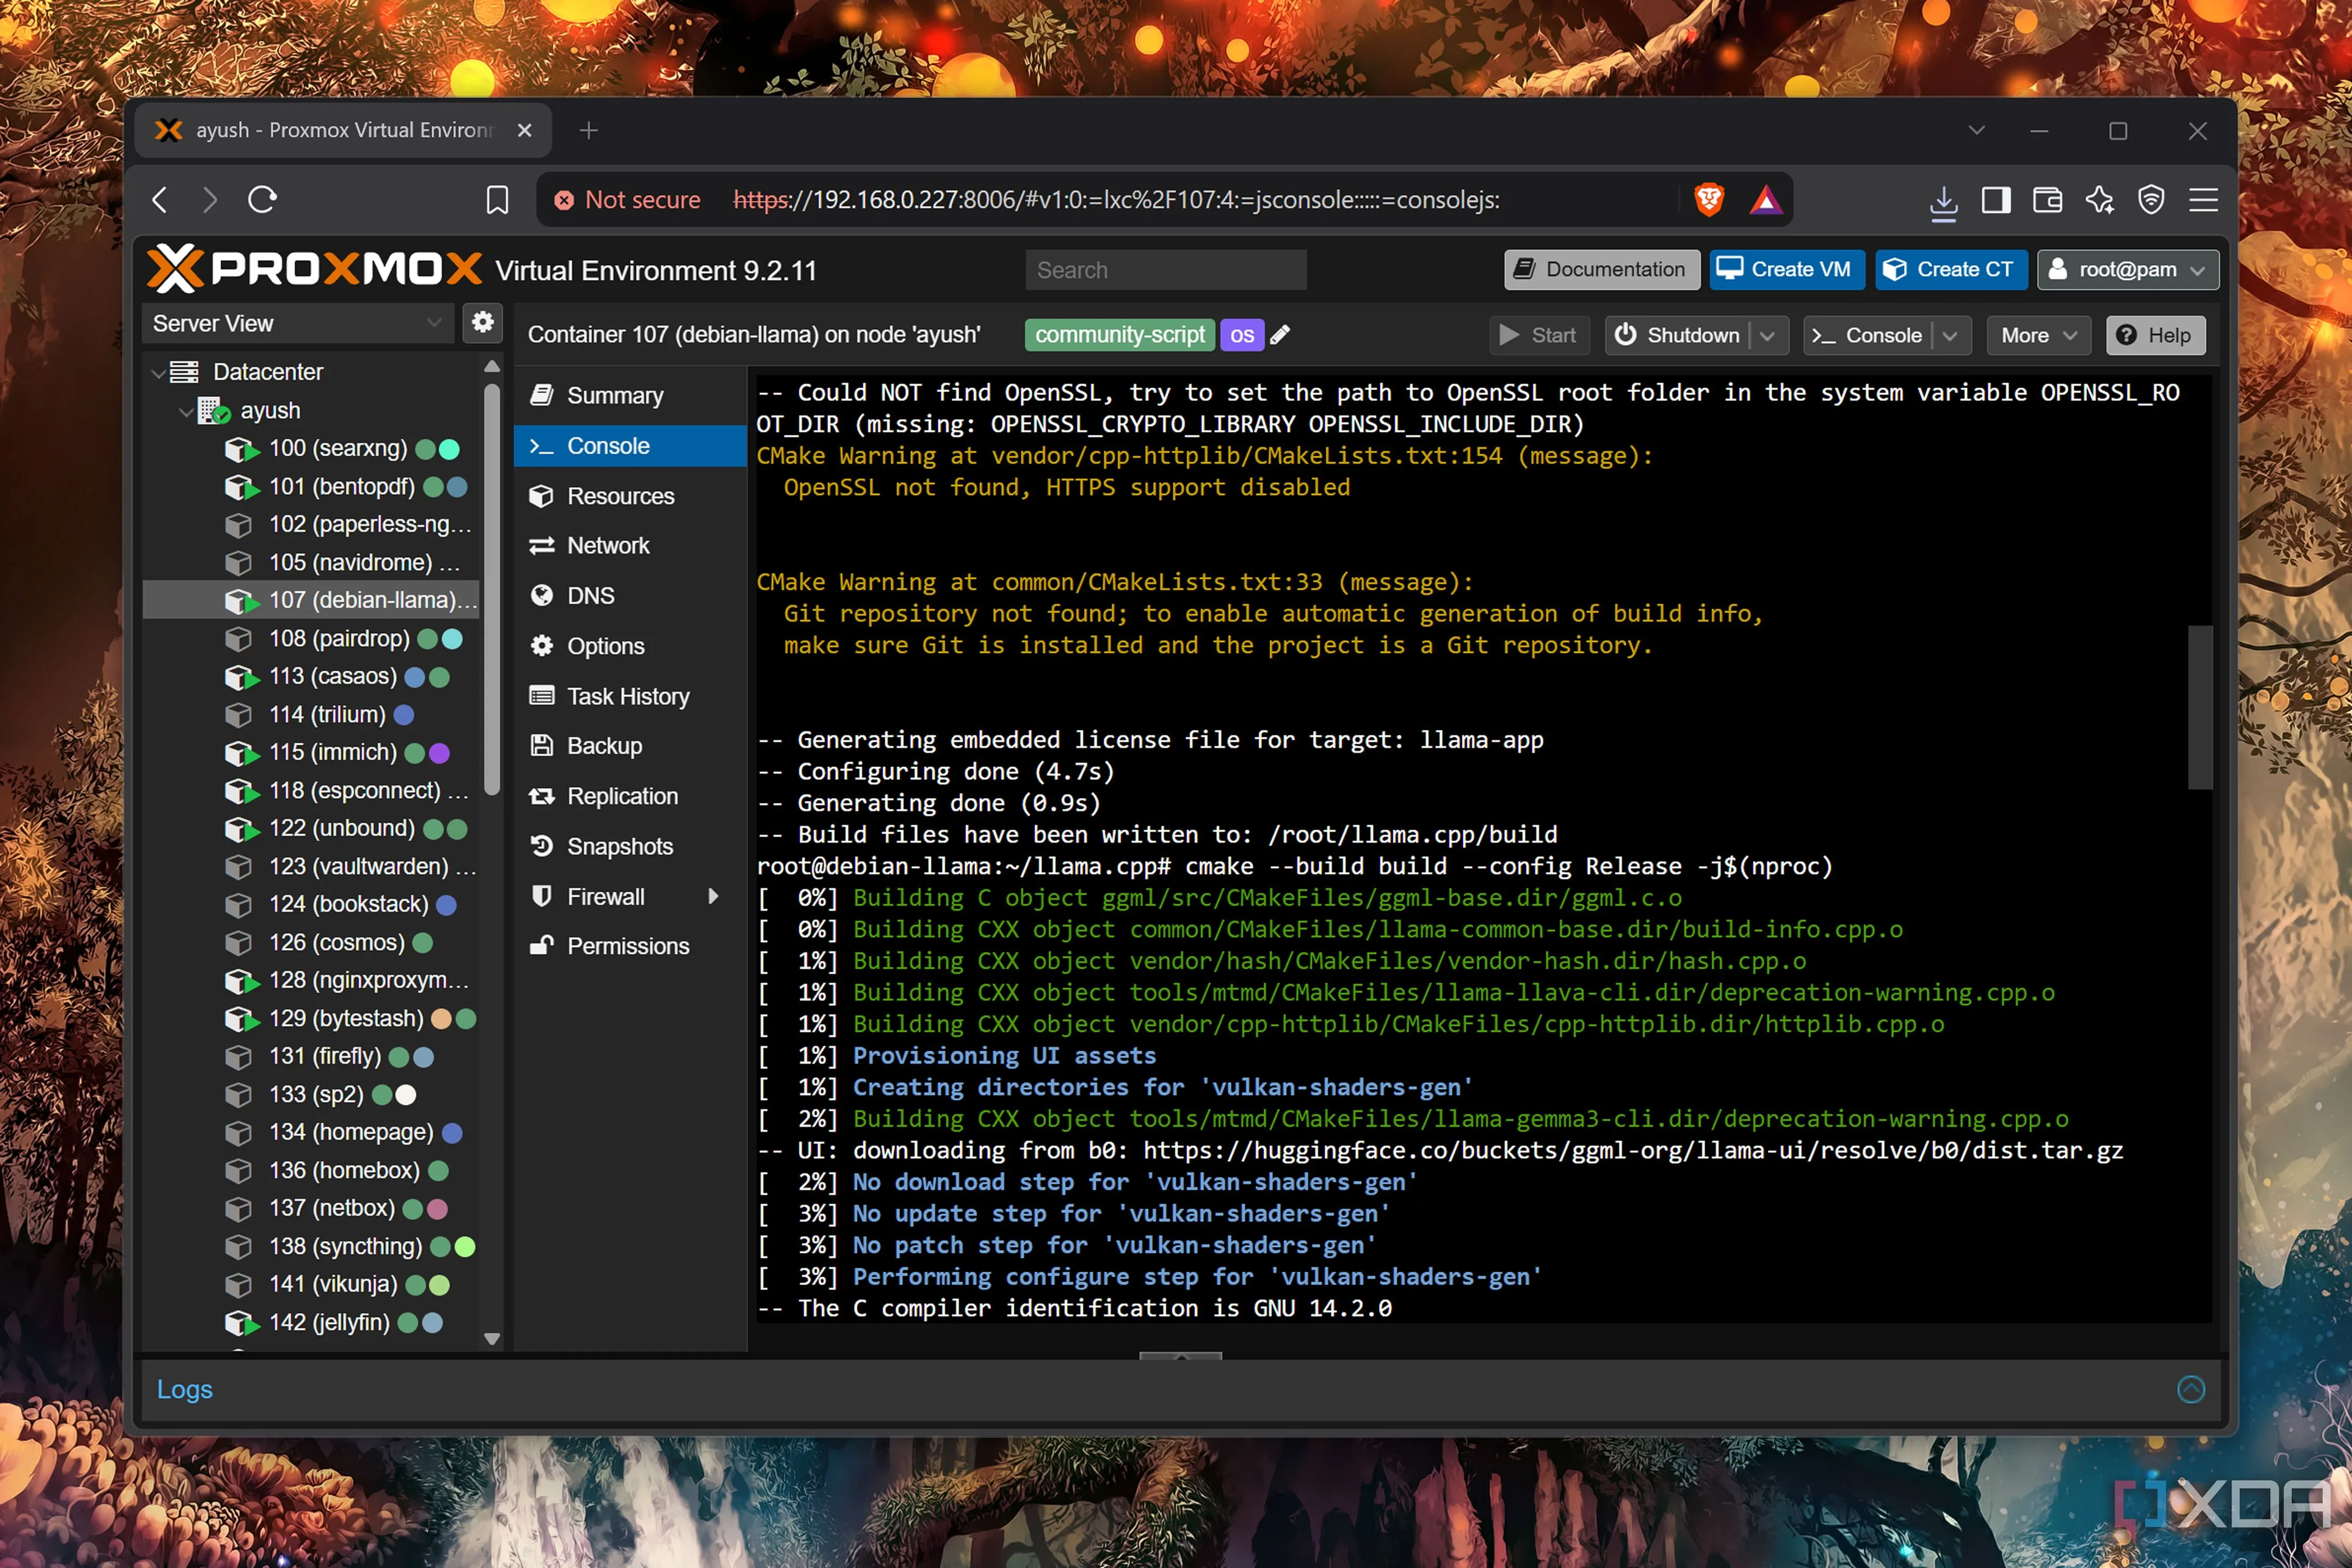
Task: Open the Server View settings gear
Action: pos(482,322)
